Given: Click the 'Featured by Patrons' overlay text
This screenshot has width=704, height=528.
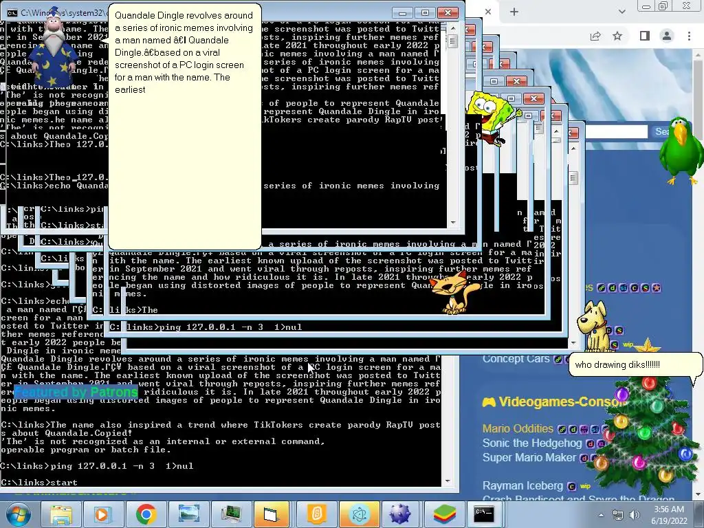Looking at the screenshot, I should [x=76, y=392].
